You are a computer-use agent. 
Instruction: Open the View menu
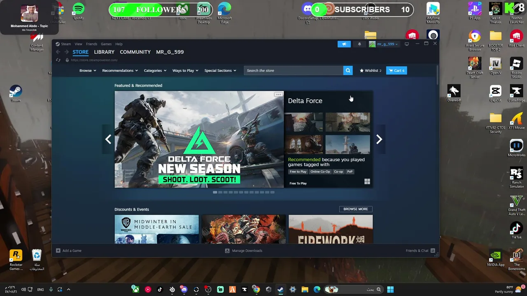(78, 44)
